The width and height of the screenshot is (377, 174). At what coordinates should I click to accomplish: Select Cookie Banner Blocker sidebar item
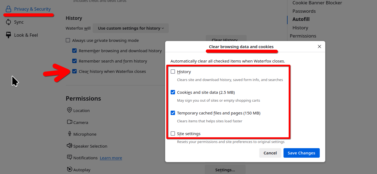pos(317,3)
